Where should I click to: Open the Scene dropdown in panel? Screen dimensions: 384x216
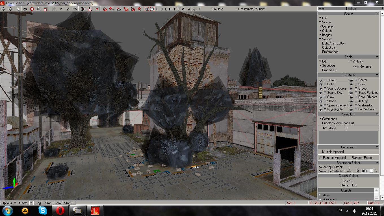click(x=325, y=22)
